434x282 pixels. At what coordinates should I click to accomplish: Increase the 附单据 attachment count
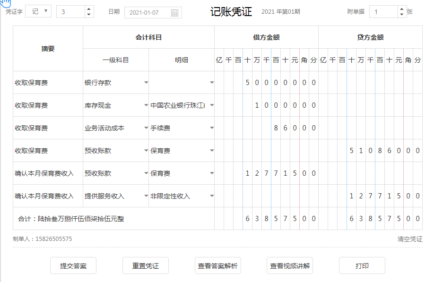(x=402, y=9)
